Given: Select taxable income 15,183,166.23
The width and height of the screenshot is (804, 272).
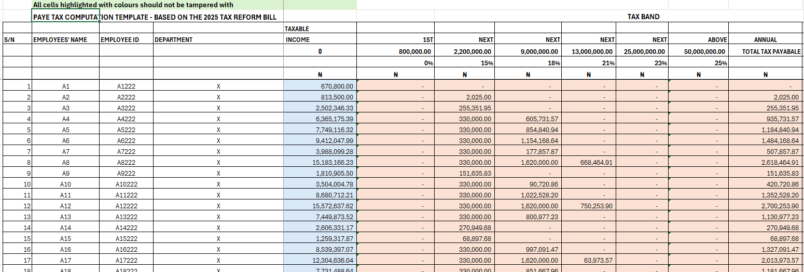Looking at the screenshot, I should [320, 162].
